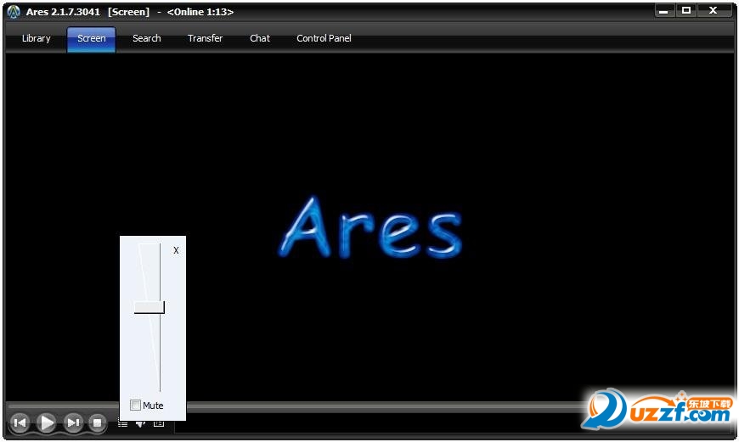Enable the Mute checkbox
739x442 pixels.
tap(135, 405)
